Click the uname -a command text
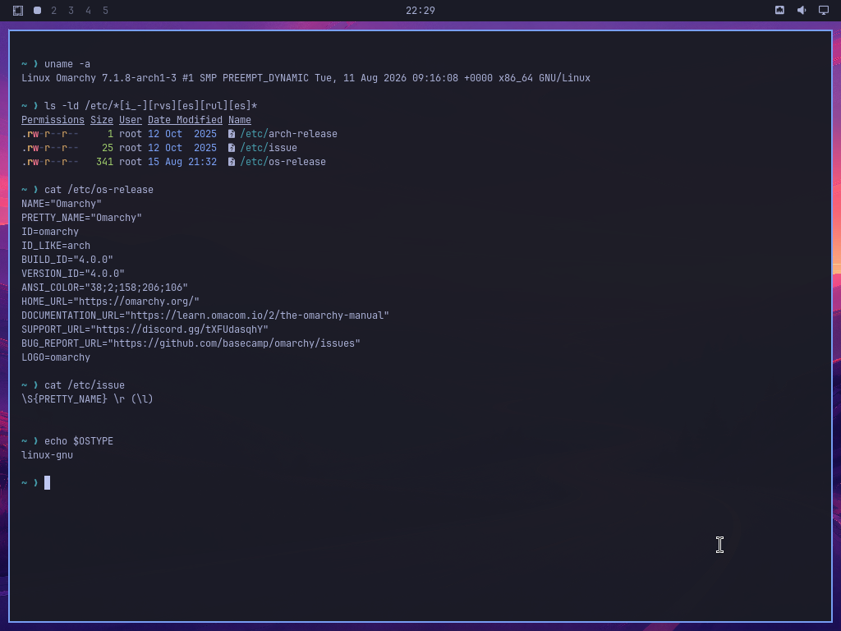841x631 pixels. (67, 64)
